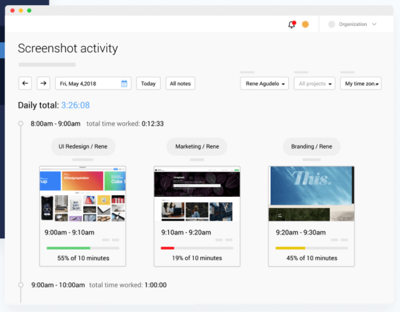Viewport: 400px width, 312px height.
Task: Open the My time zone dropdown
Action: tap(361, 84)
